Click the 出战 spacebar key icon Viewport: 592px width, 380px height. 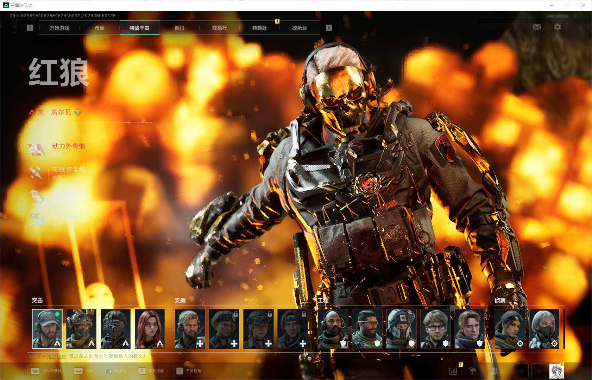click(x=78, y=371)
